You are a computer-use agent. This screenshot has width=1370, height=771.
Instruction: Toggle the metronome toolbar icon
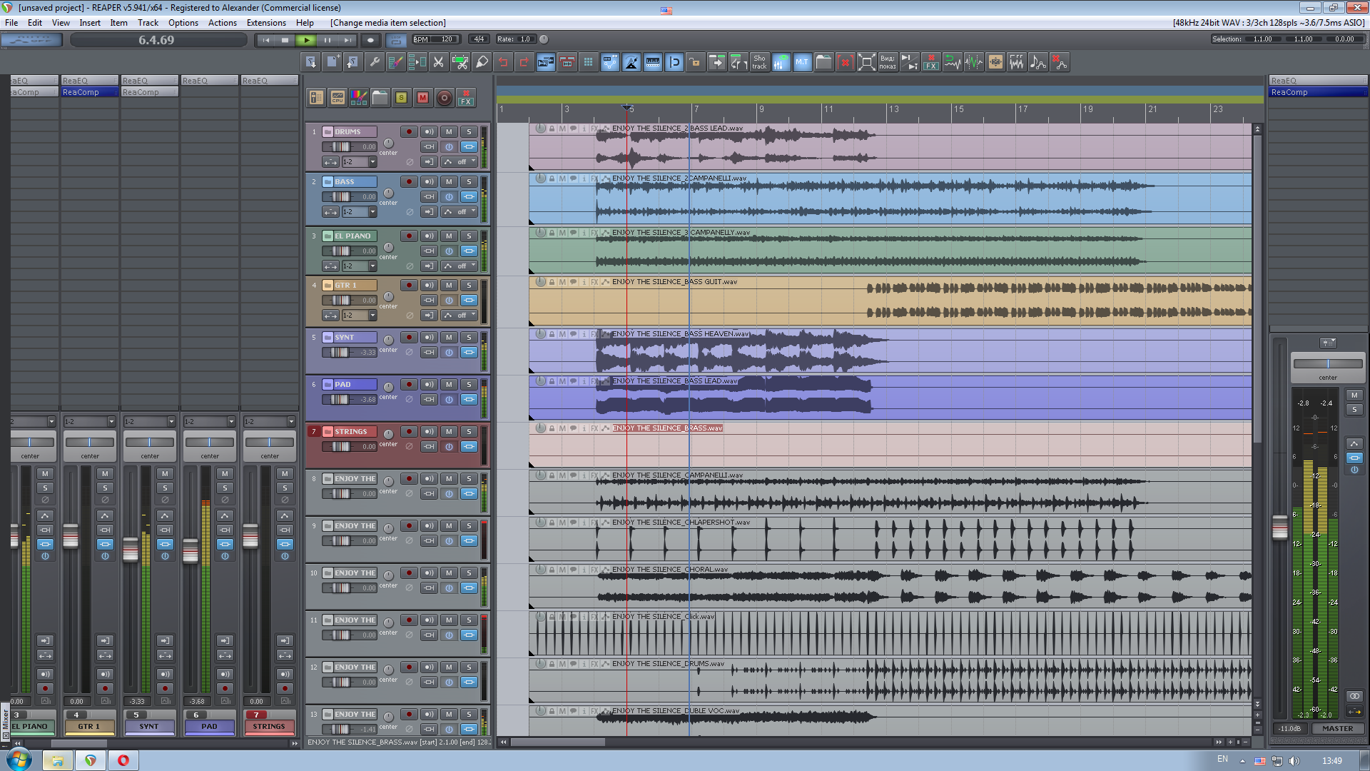[x=631, y=63]
